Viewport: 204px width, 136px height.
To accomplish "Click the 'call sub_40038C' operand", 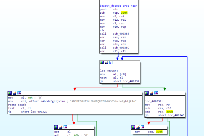I will click(x=121, y=48).
